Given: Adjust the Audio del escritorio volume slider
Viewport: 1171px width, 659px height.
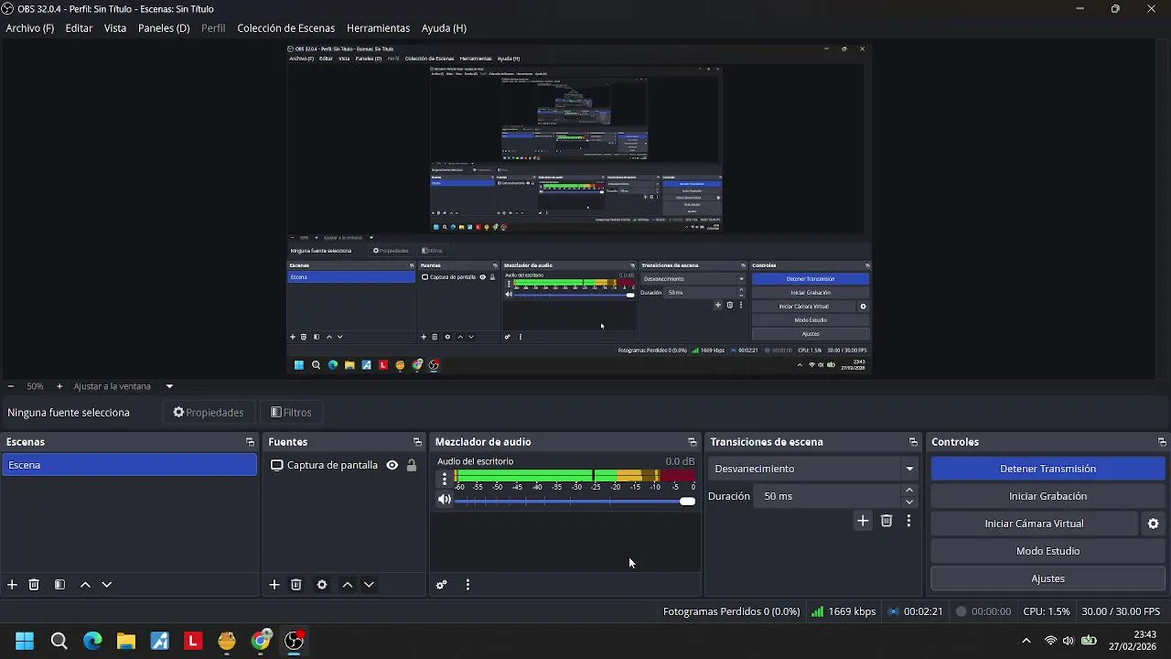Looking at the screenshot, I should [x=575, y=501].
